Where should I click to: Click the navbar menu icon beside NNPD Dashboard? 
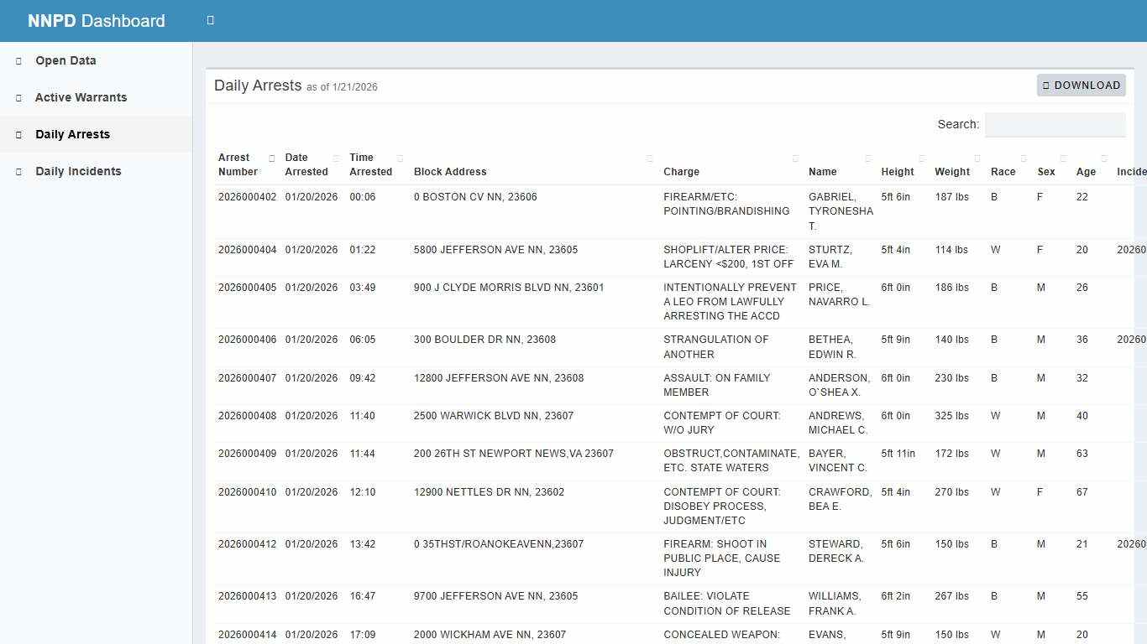[x=210, y=20]
